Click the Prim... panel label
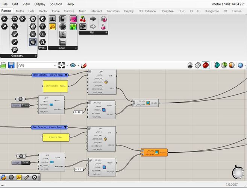The width and height of the screenshot is (247, 188). pyautogui.click(x=43, y=48)
